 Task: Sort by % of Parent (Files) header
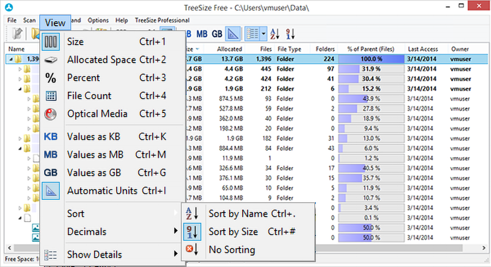tap(371, 49)
